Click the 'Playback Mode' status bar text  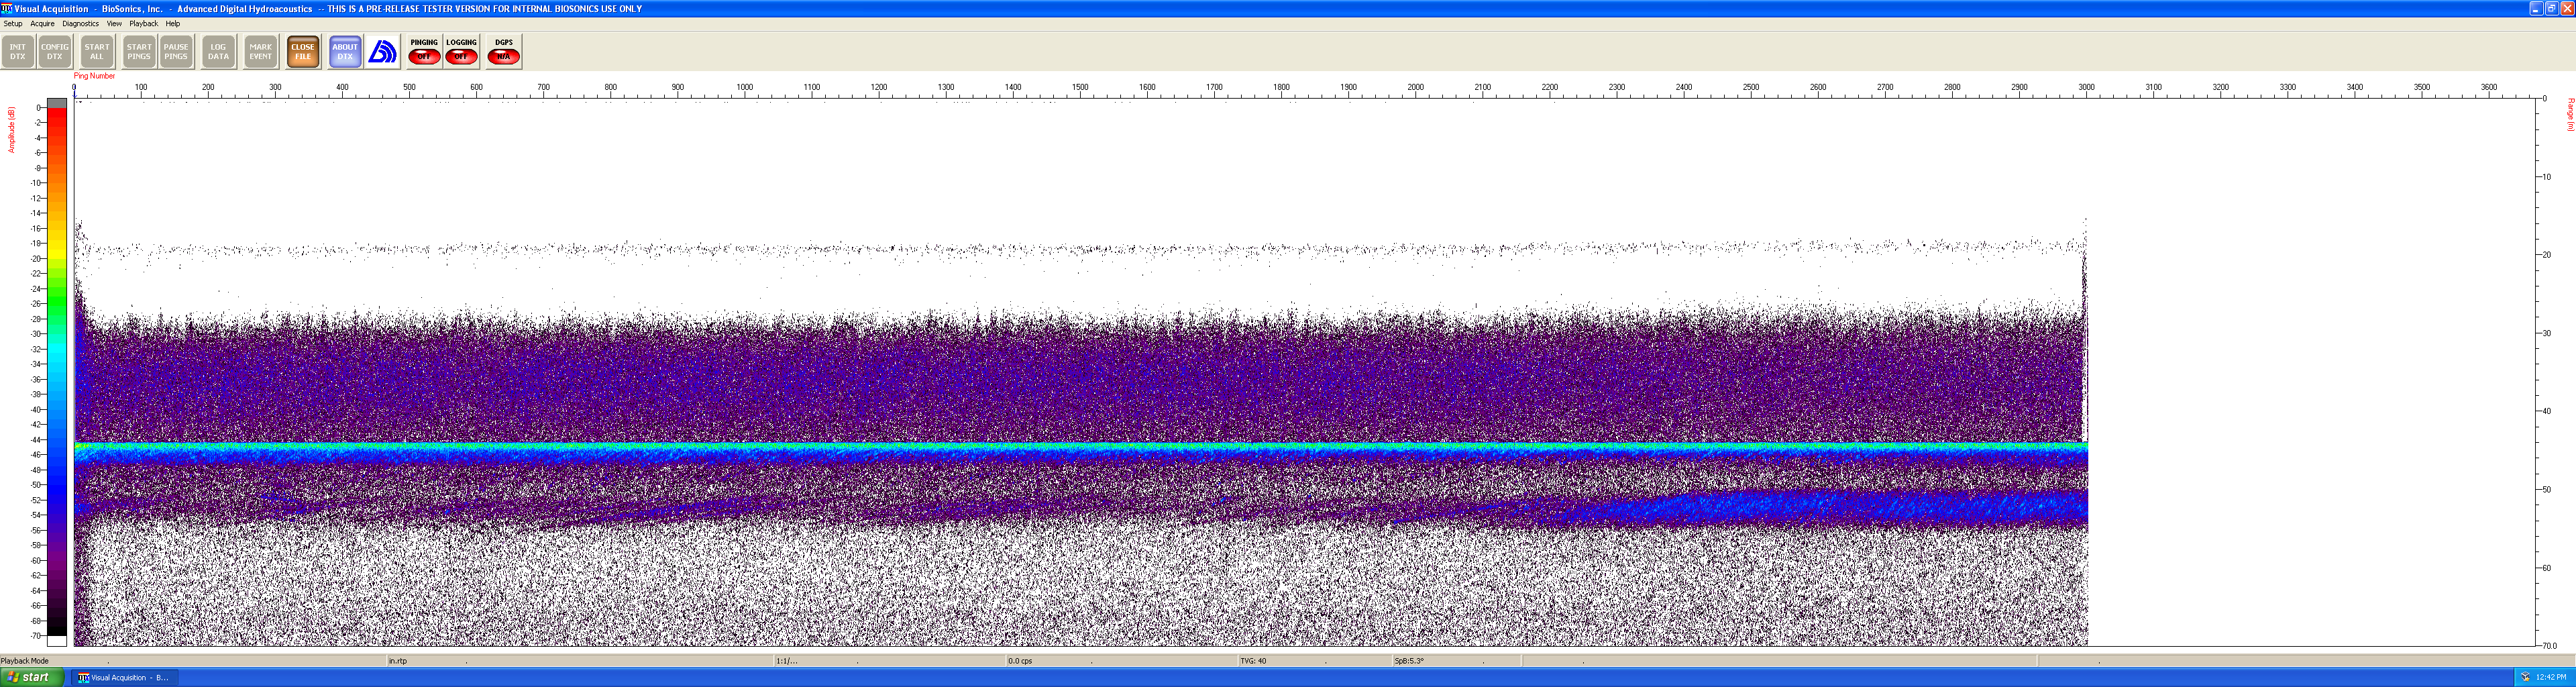[25, 661]
